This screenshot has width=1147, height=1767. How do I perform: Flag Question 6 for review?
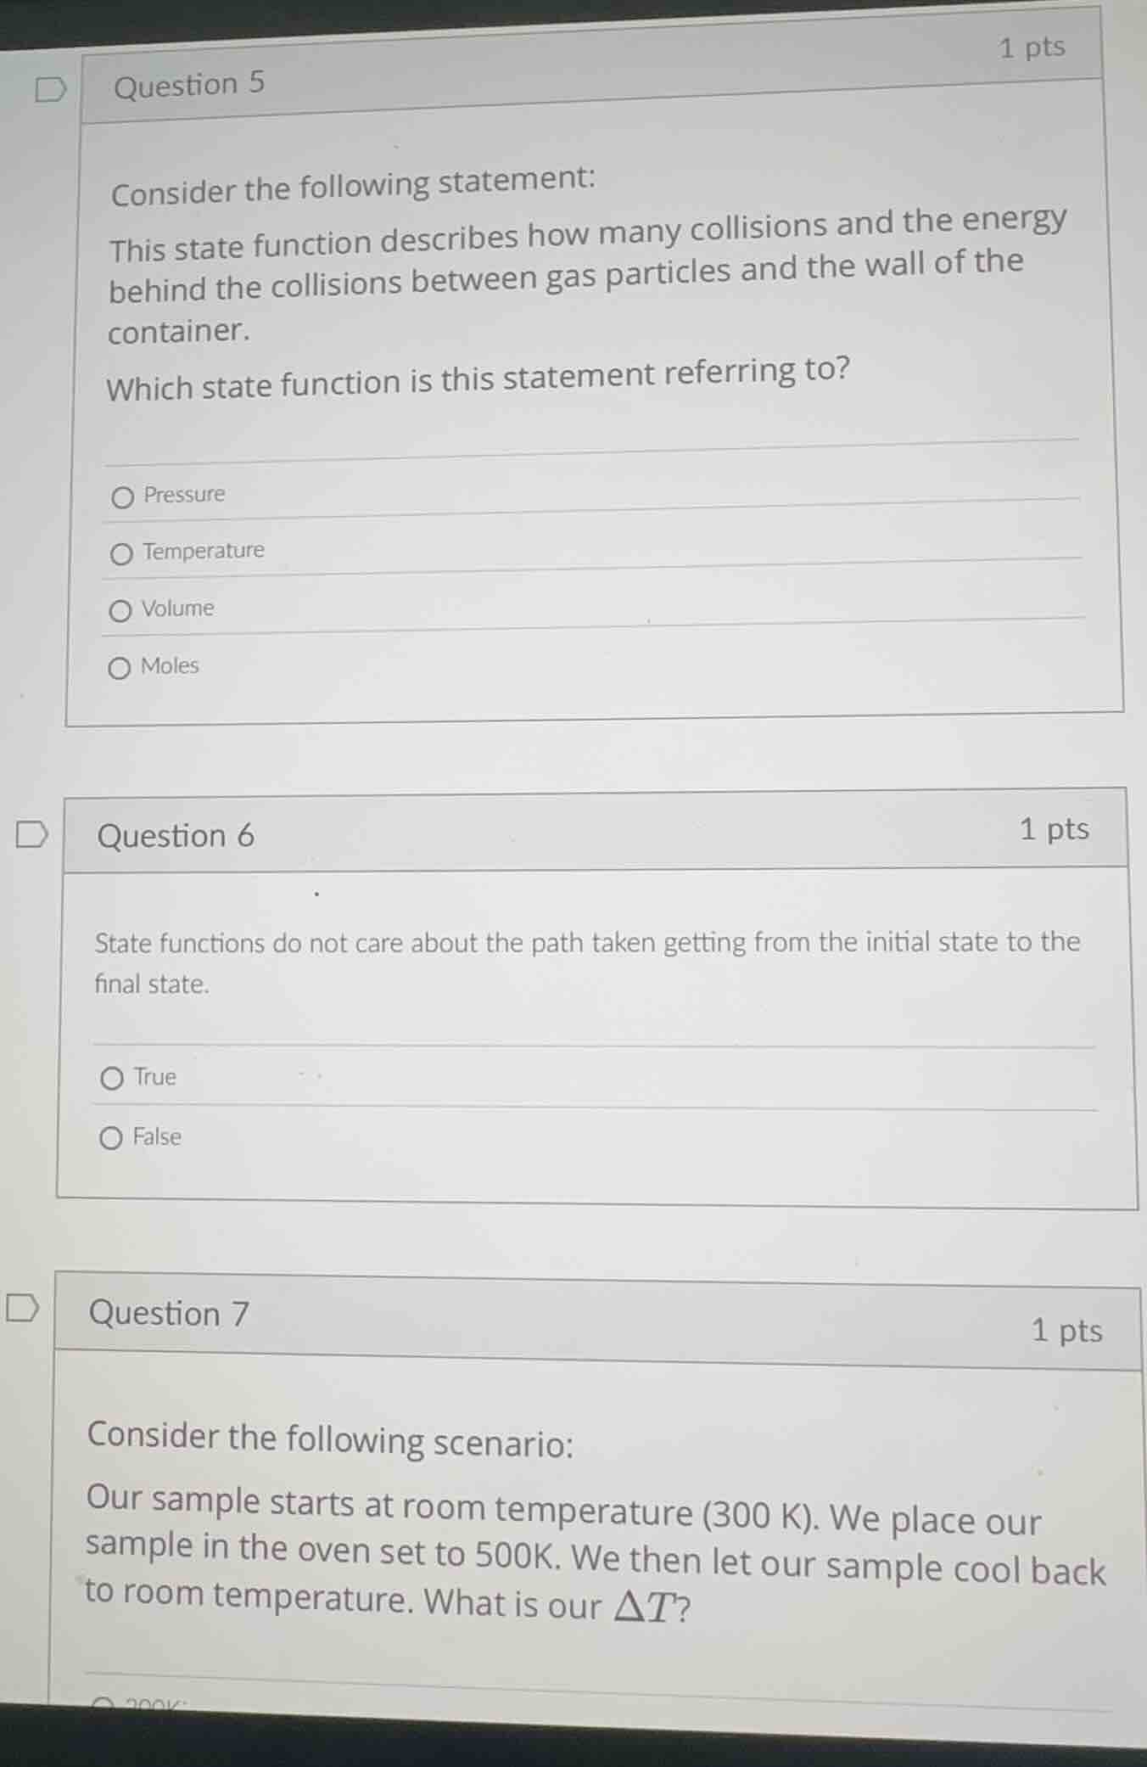tap(30, 835)
